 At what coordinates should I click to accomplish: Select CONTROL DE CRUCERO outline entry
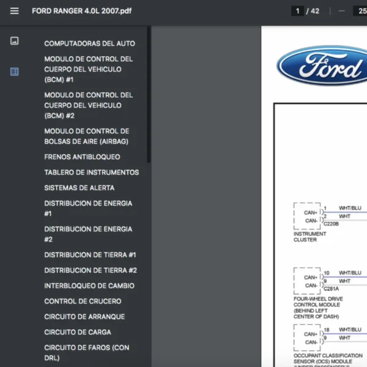click(83, 301)
